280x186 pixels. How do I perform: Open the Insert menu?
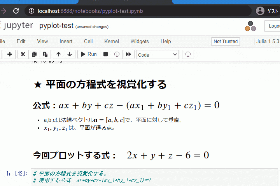66,42
